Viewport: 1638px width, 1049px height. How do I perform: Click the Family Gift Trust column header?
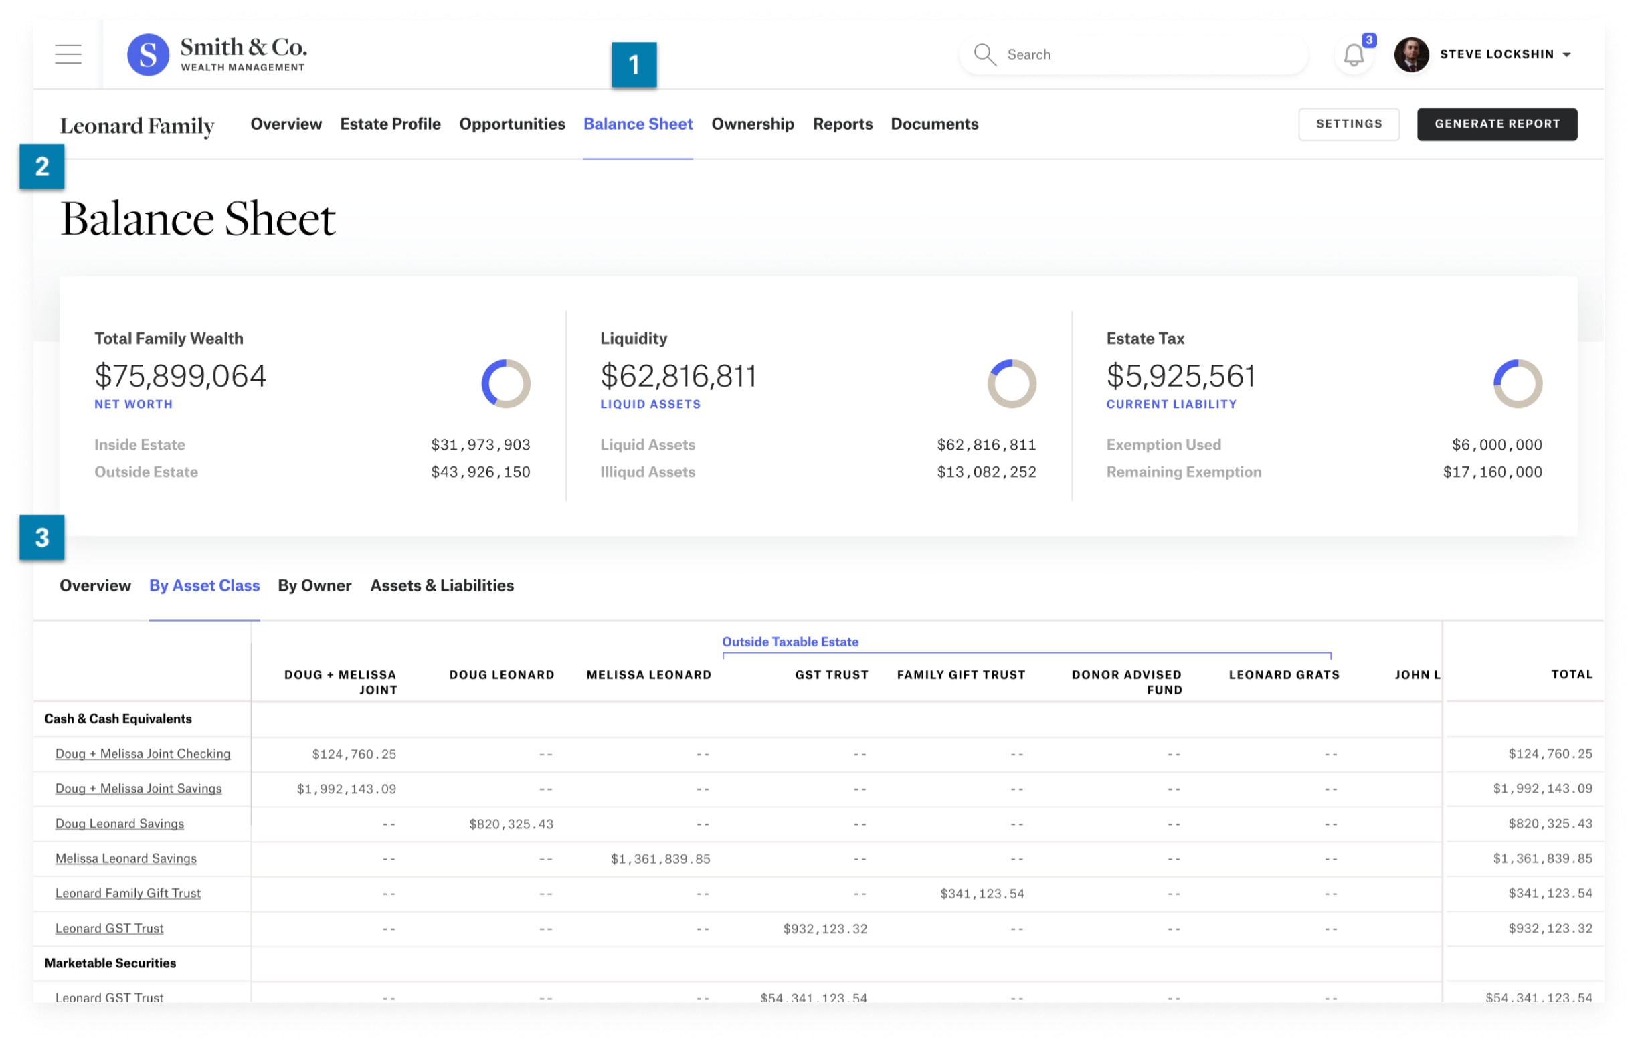(x=961, y=674)
